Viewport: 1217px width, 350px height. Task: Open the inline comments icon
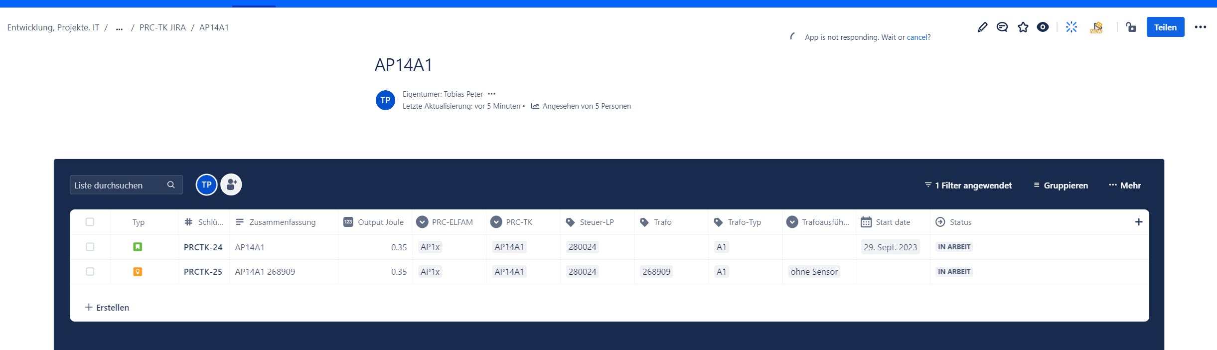click(x=1002, y=27)
